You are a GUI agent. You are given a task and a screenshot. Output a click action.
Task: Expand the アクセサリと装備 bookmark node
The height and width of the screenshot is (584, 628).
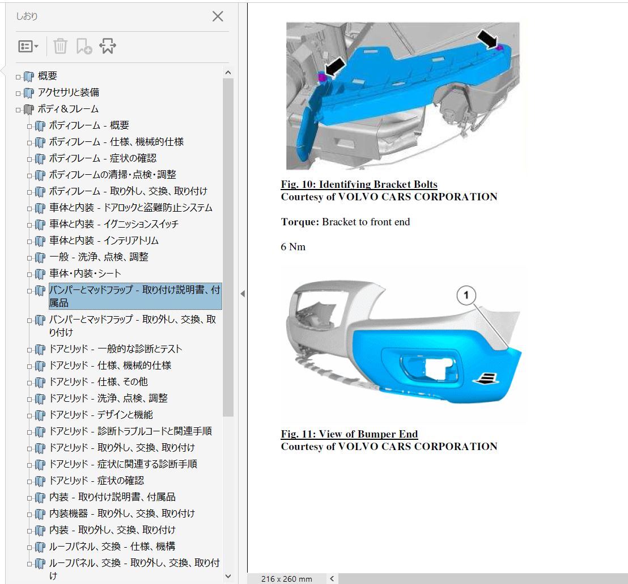18,93
